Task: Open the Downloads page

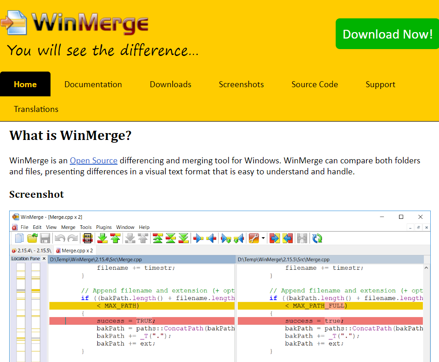Action: point(170,84)
